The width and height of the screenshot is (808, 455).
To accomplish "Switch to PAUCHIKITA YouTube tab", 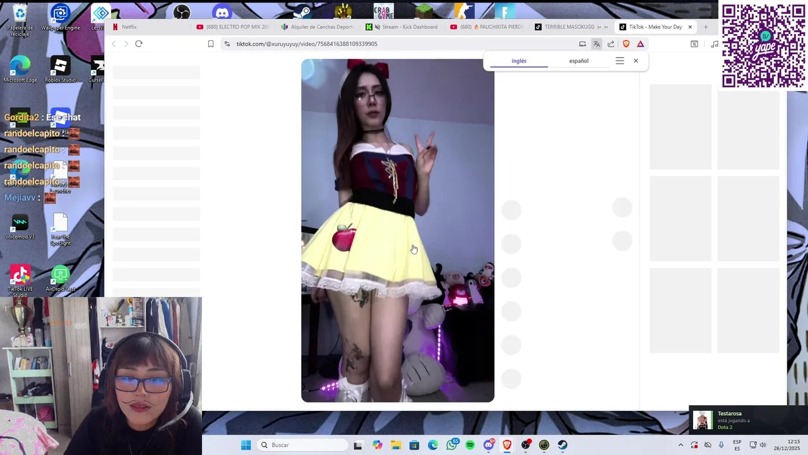I will click(x=487, y=27).
